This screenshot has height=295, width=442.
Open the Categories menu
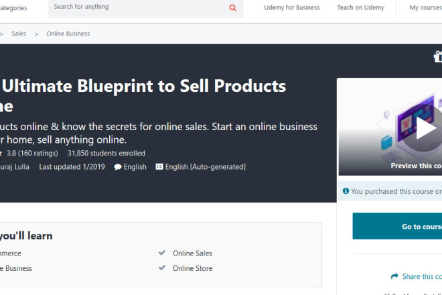(13, 8)
